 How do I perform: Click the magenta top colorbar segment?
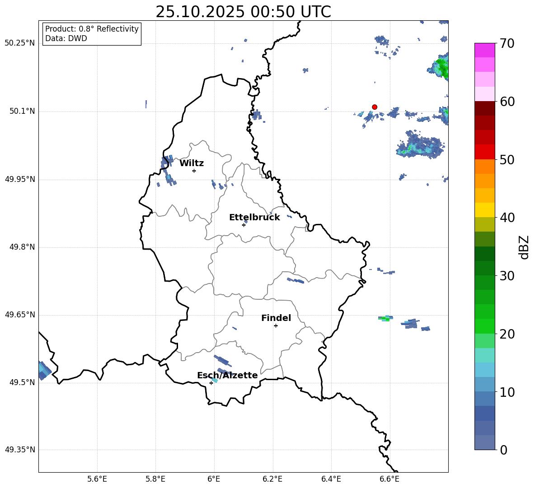(x=485, y=50)
